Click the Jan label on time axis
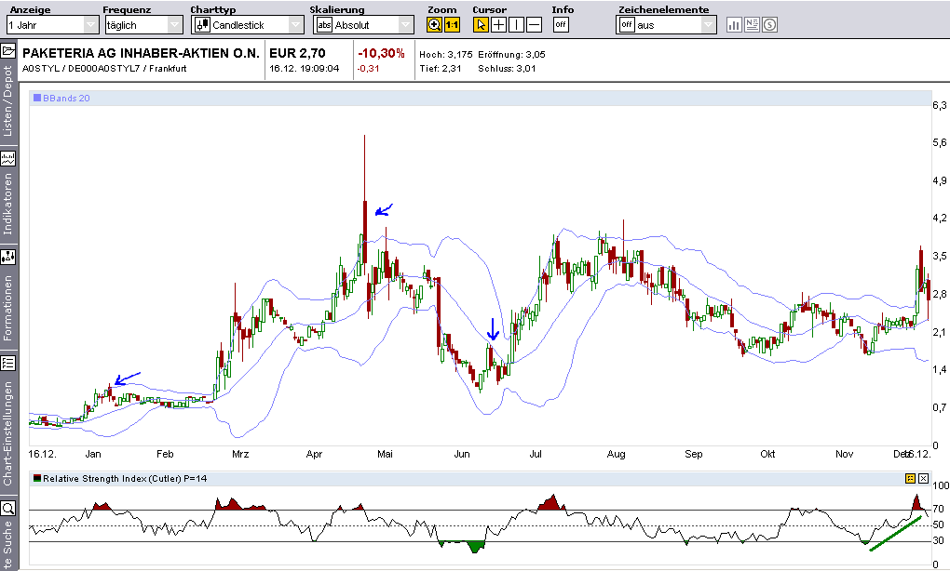Image resolution: width=950 pixels, height=571 pixels. point(93,454)
